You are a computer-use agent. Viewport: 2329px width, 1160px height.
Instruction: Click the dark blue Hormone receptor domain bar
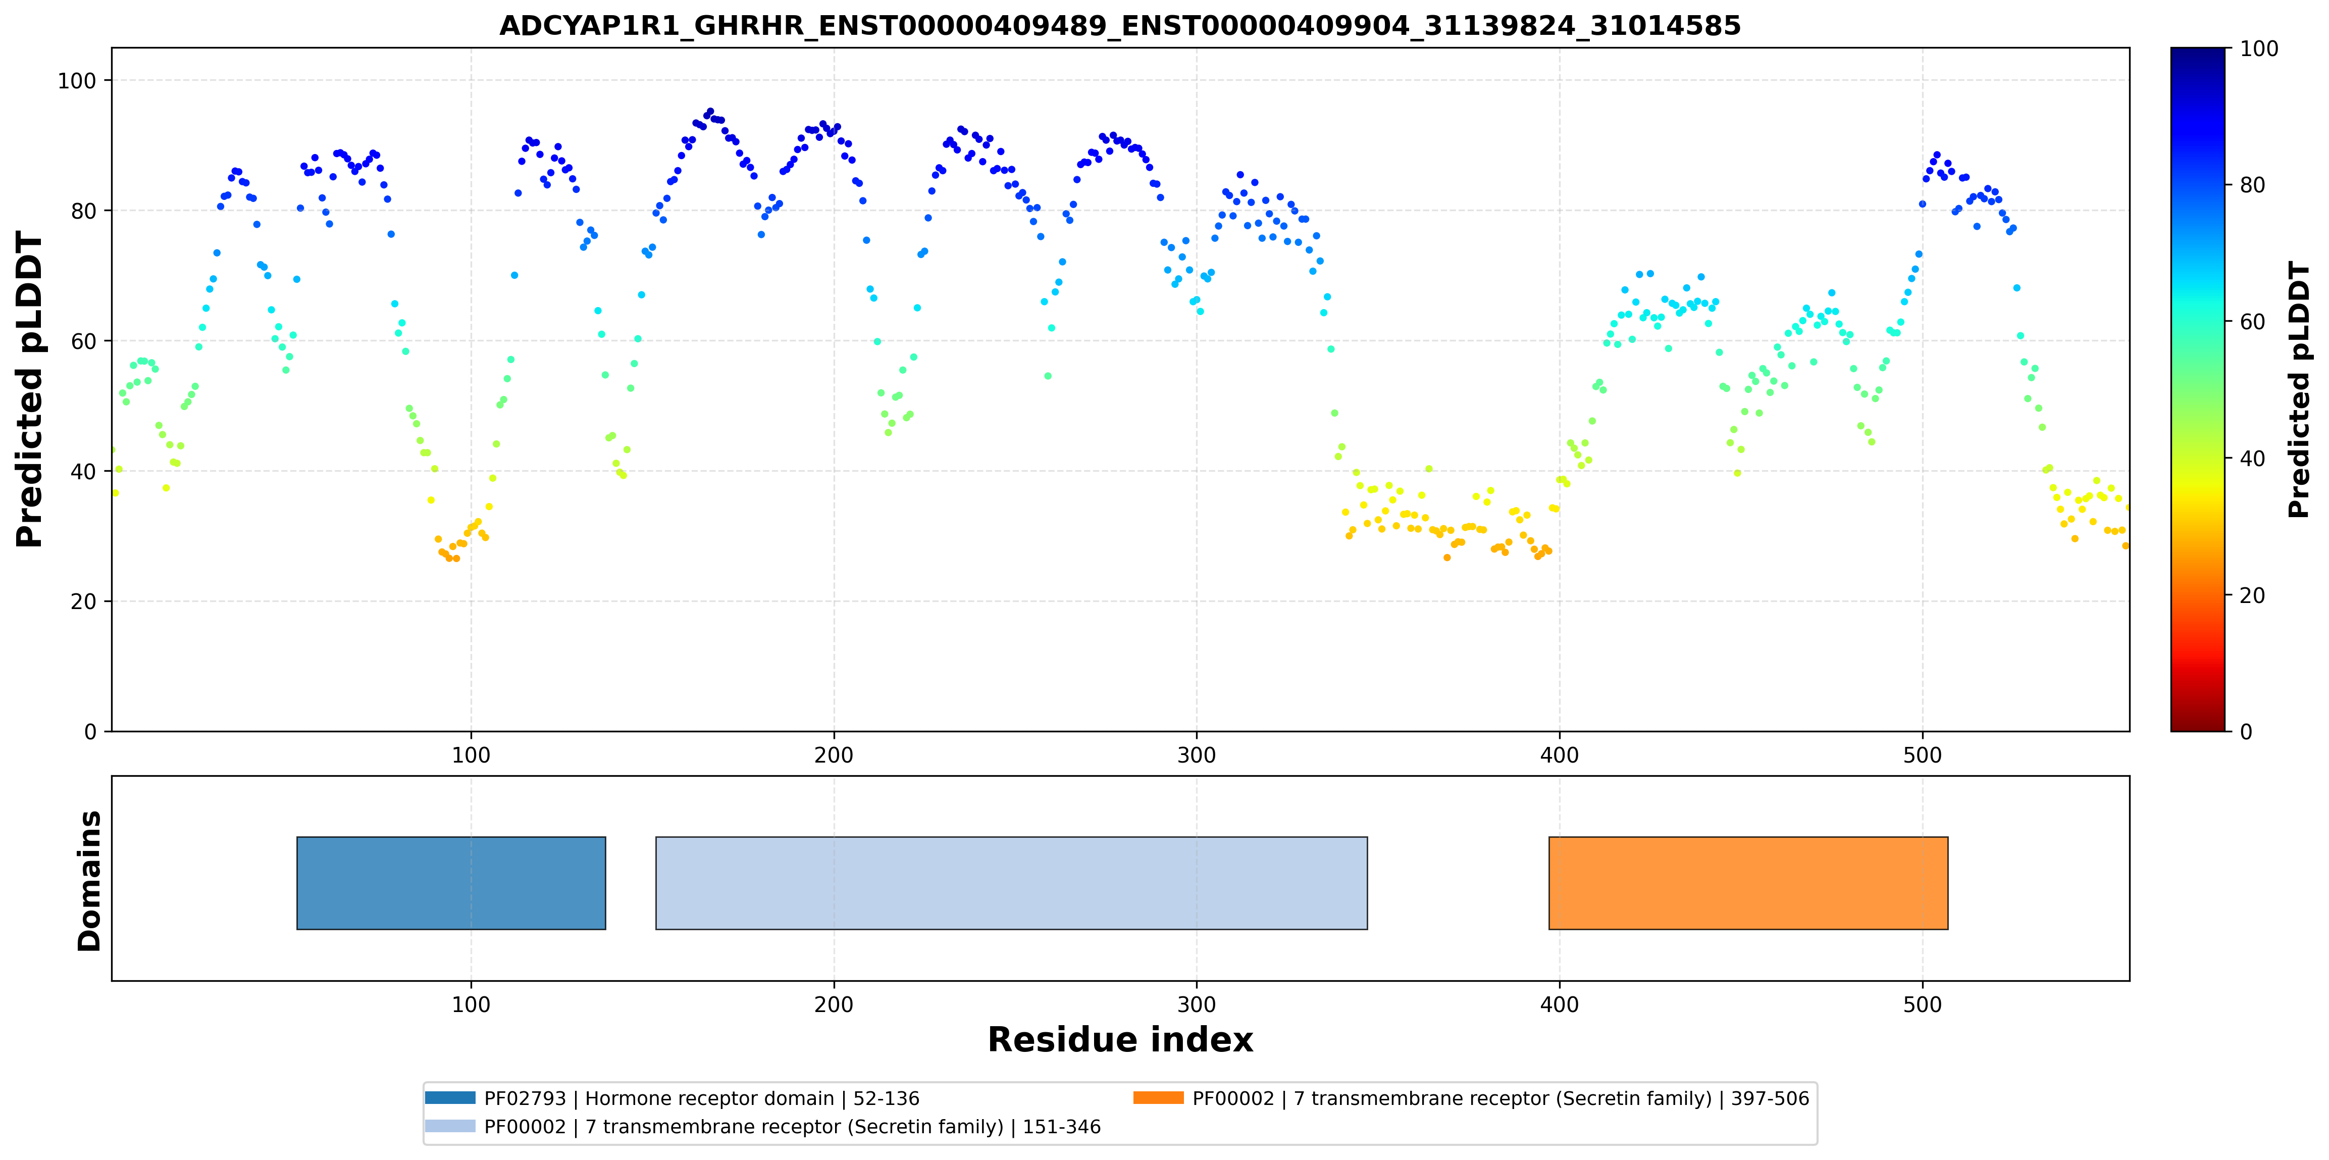451,882
